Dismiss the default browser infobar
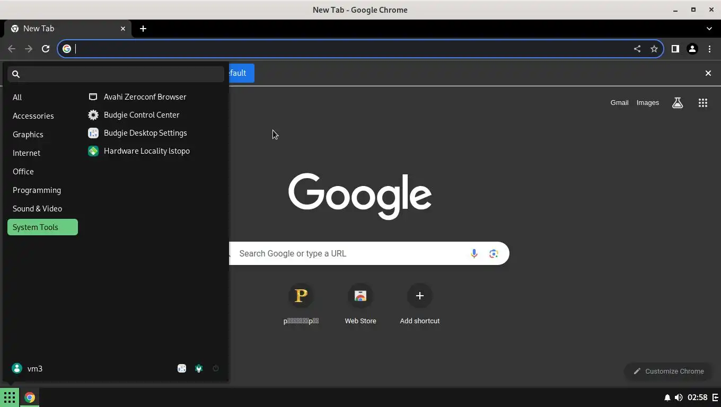Viewport: 721px width, 407px height. (x=708, y=73)
